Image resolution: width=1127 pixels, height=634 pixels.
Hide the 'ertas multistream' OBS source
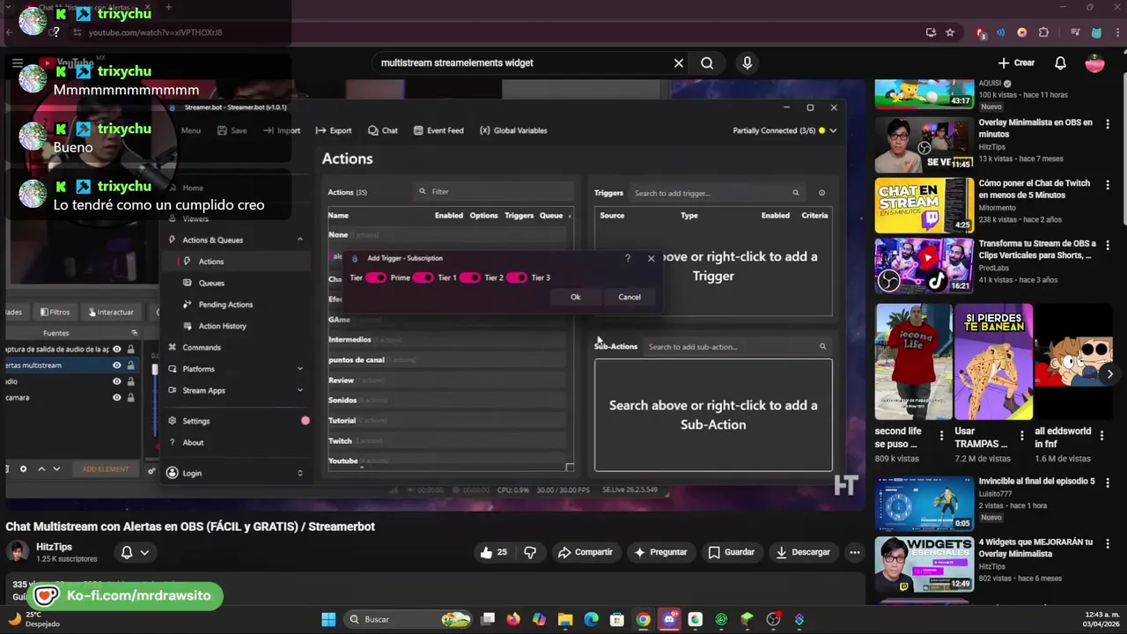click(116, 365)
